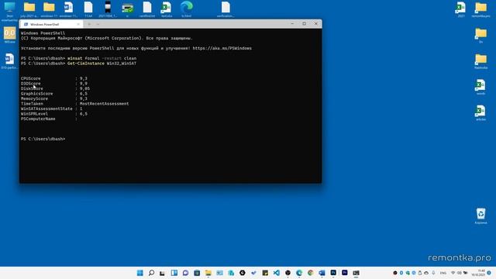
Task: Minimize the PowerShell window
Action: [x=292, y=24]
